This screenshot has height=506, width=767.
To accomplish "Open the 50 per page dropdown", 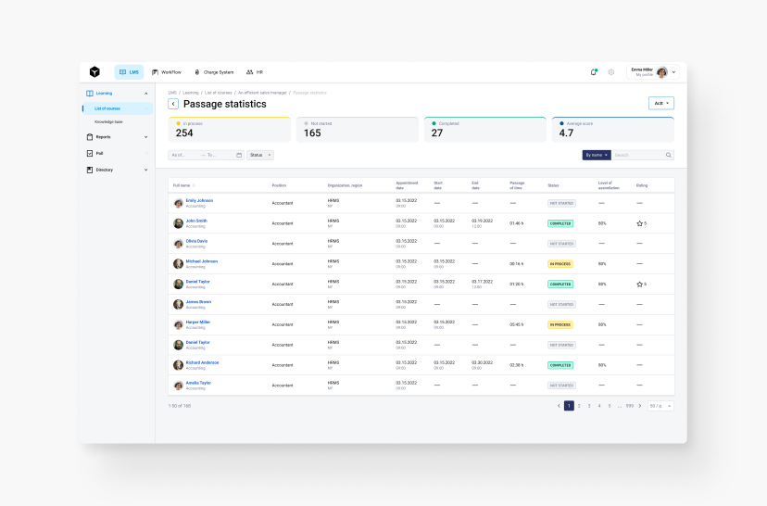I will tap(660, 406).
